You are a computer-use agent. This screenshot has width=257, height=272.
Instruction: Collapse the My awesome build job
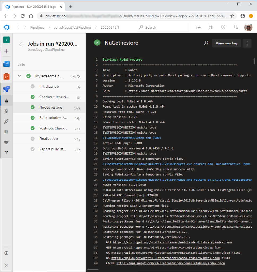[x=20, y=76]
